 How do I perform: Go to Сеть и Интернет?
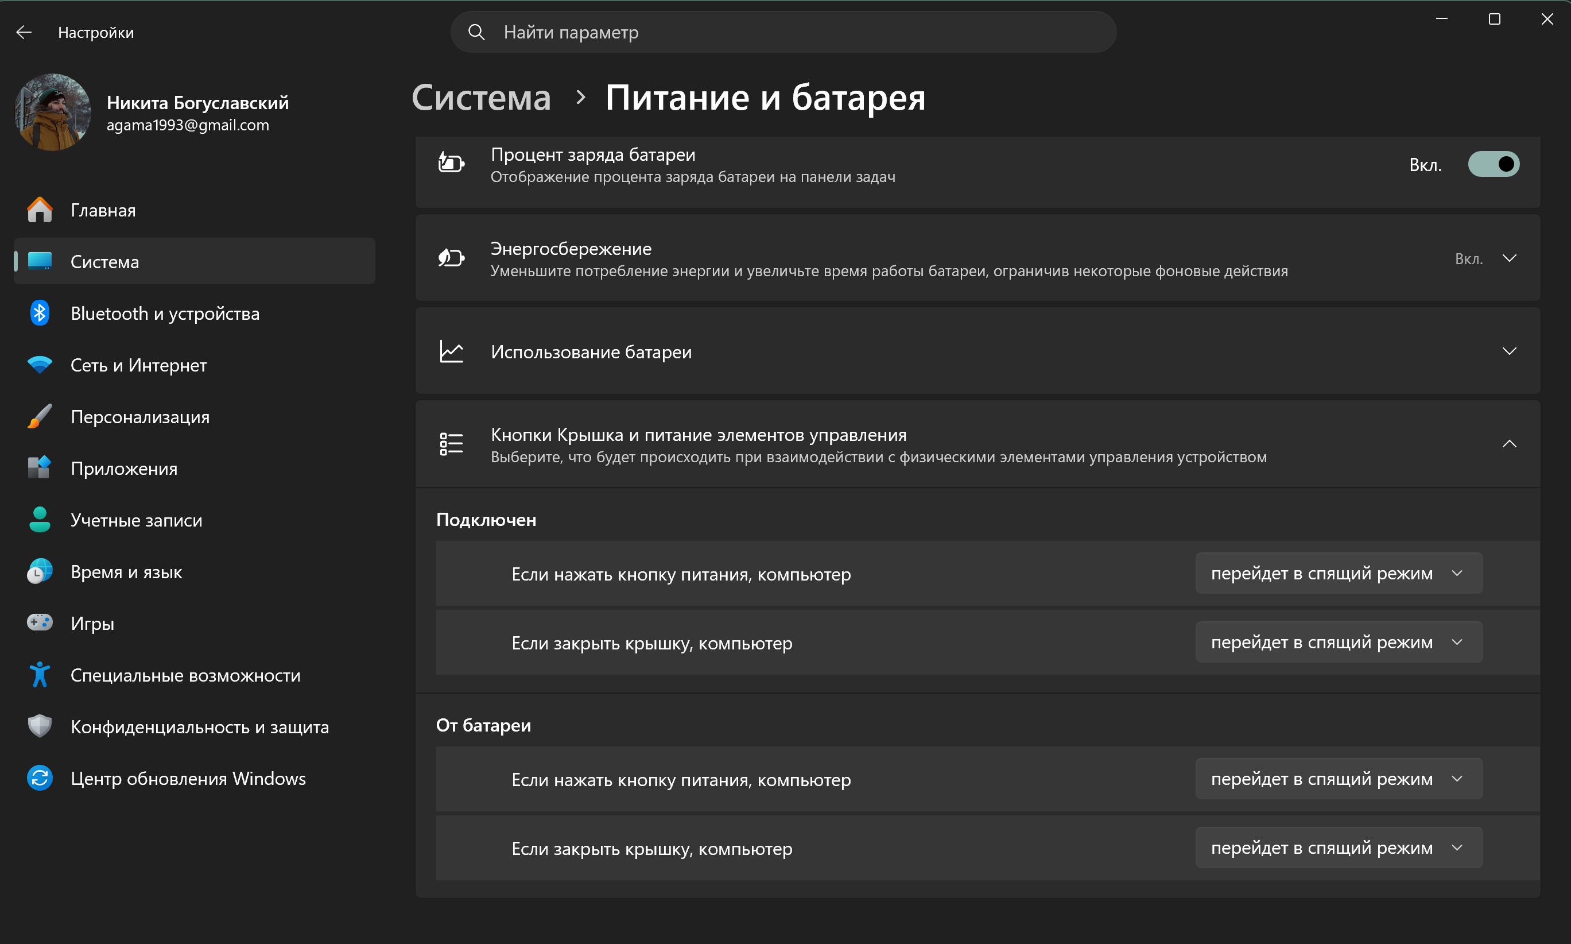[195, 365]
